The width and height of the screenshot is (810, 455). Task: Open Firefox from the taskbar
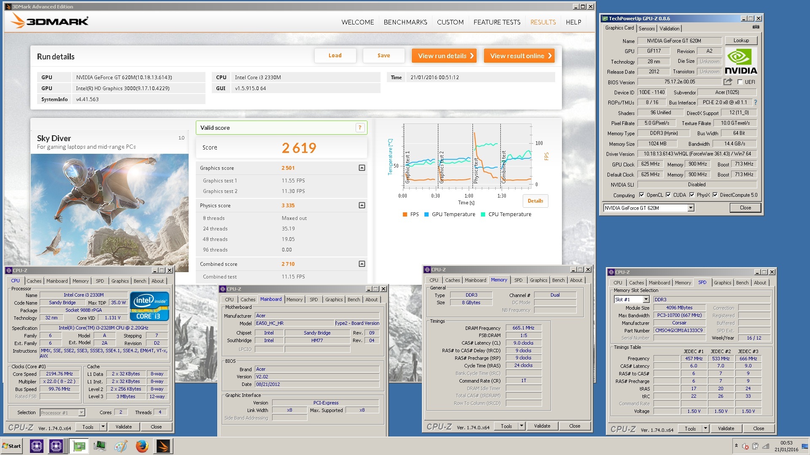pyautogui.click(x=142, y=446)
